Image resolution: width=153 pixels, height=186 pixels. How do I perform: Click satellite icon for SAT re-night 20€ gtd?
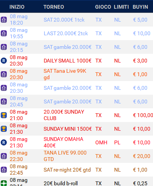pyautogui.click(x=4, y=170)
